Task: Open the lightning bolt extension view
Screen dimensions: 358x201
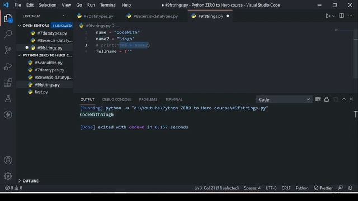Action: click(8, 114)
